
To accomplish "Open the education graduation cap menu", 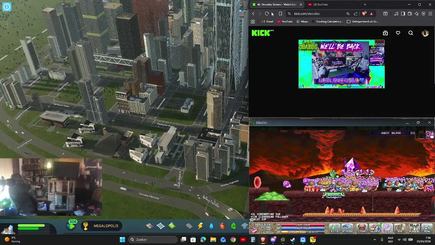I will coord(245,226).
